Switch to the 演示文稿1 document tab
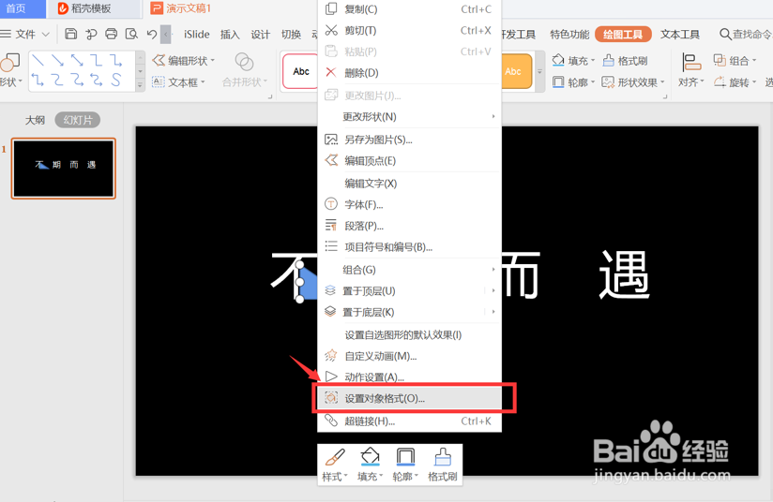This screenshot has width=773, height=502. point(181,8)
